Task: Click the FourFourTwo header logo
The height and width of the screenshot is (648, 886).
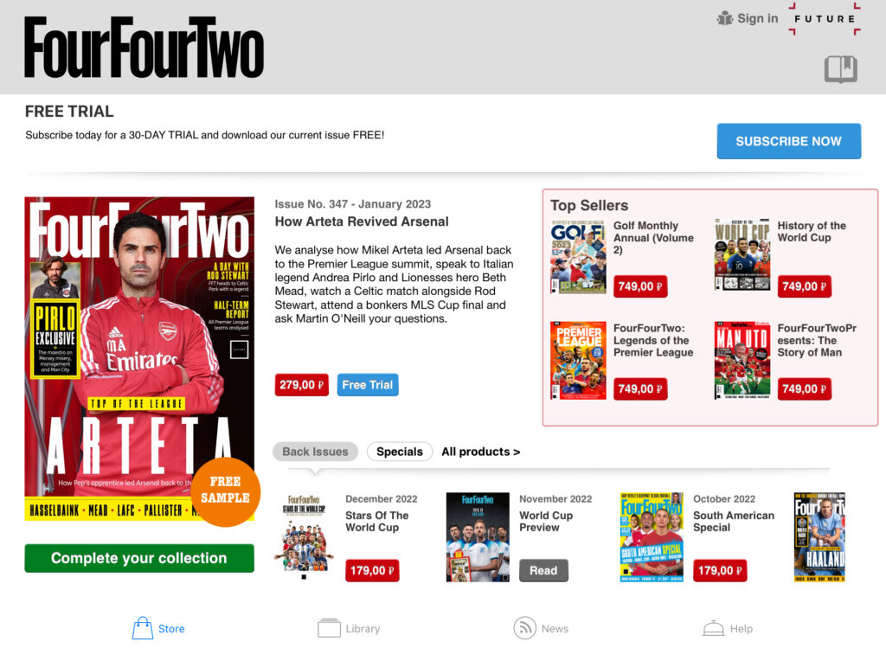Action: [x=144, y=47]
